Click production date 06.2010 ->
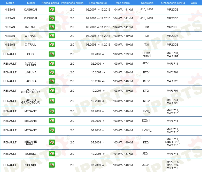 98,130
